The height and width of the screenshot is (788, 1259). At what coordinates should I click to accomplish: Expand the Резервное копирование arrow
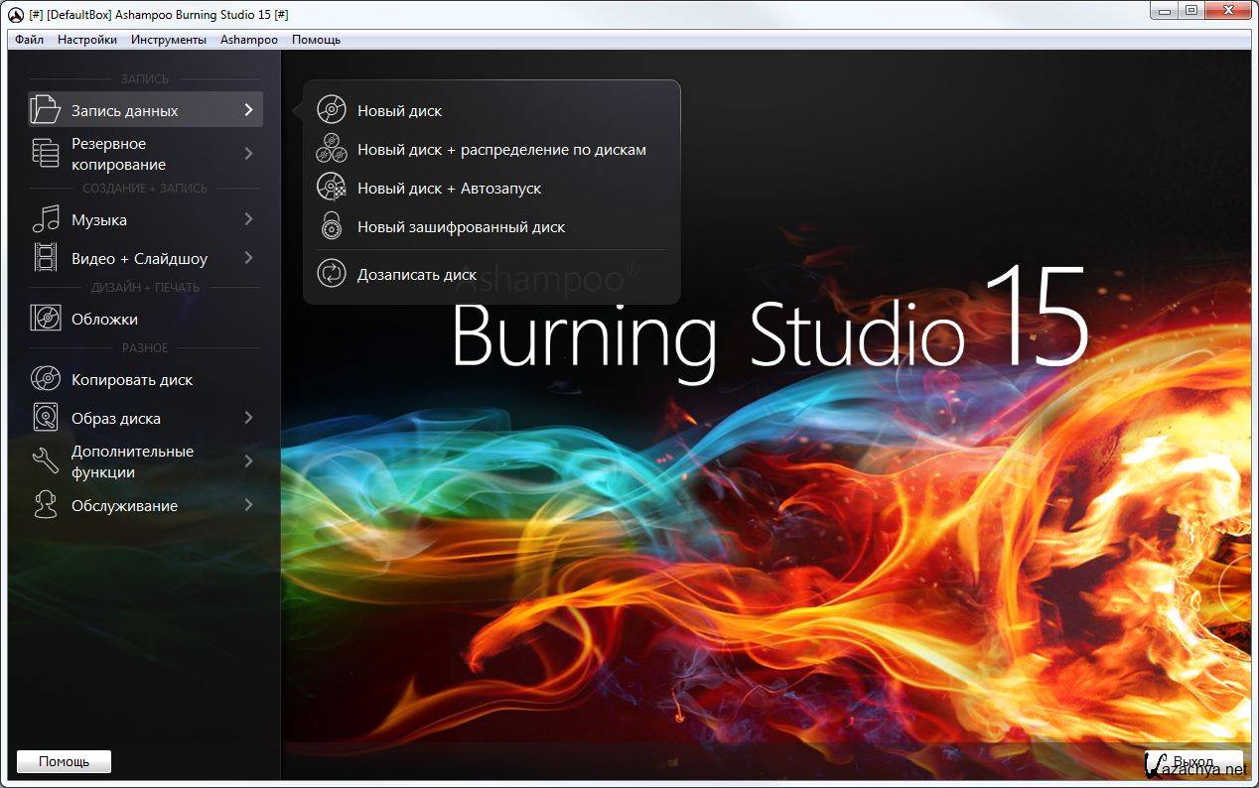[248, 154]
